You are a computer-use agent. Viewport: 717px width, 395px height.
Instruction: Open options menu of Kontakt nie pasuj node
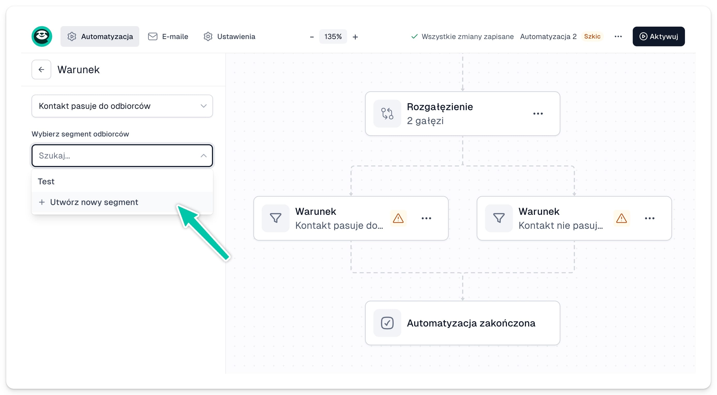649,218
